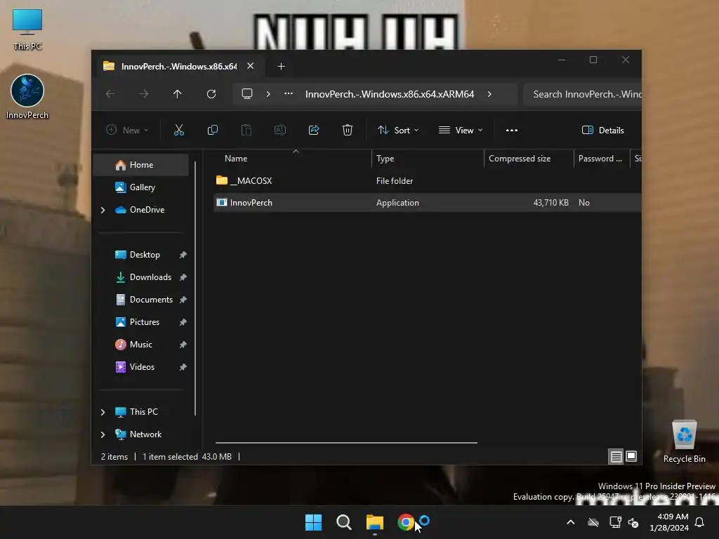719x539 pixels.
Task: Sort by the Type column header
Action: coord(428,159)
